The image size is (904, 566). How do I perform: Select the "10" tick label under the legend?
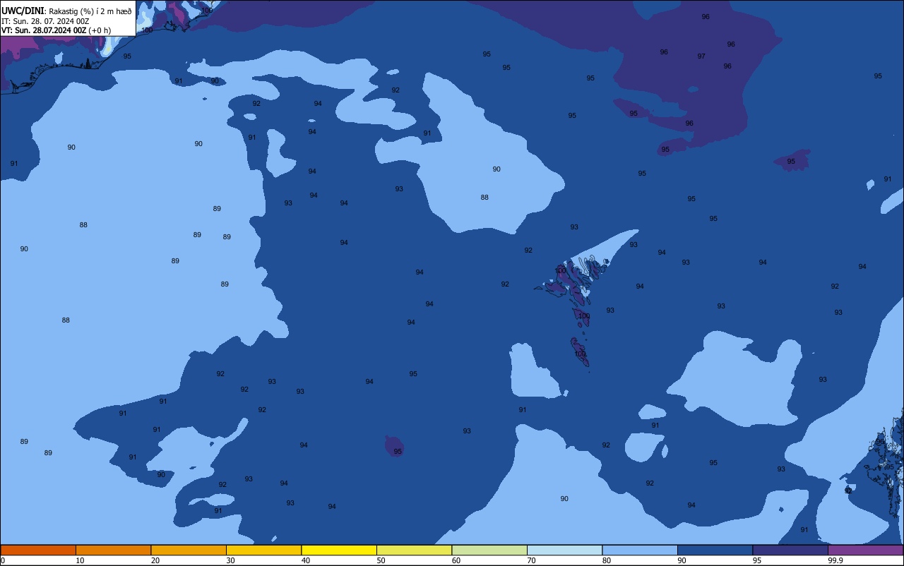80,560
